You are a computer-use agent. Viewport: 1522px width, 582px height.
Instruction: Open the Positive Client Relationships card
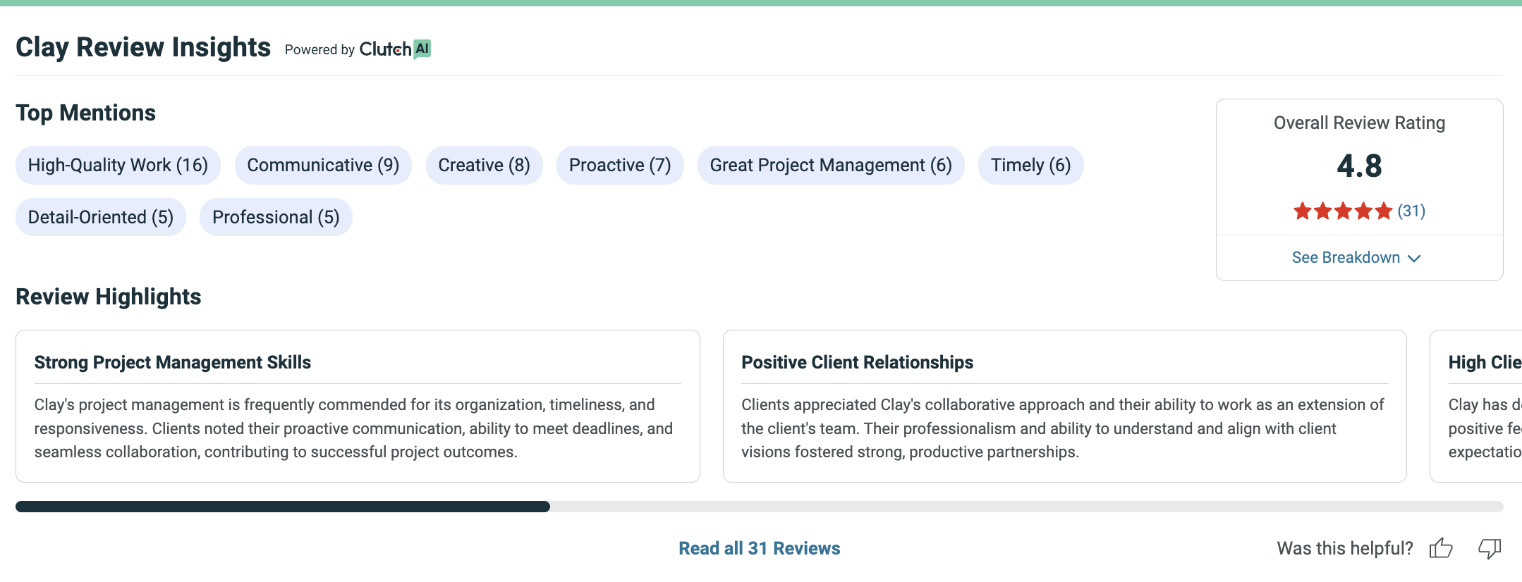pyautogui.click(x=1065, y=406)
